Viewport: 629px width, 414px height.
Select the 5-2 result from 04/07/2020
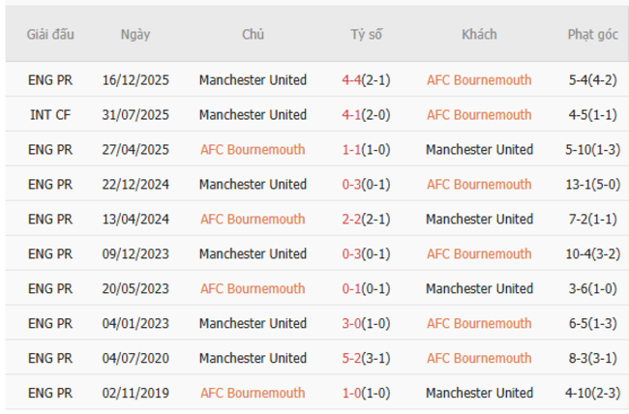point(352,359)
